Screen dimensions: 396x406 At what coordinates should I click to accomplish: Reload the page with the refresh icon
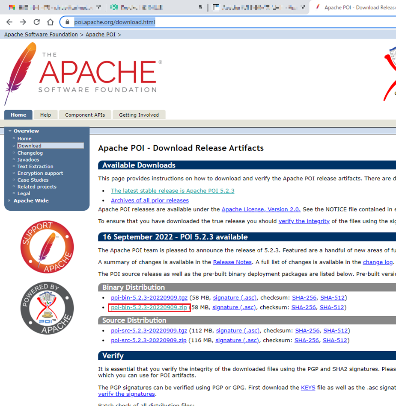[36, 22]
